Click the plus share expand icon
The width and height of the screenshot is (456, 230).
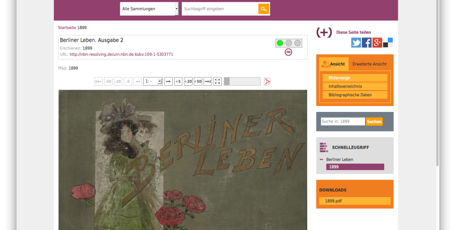324,32
